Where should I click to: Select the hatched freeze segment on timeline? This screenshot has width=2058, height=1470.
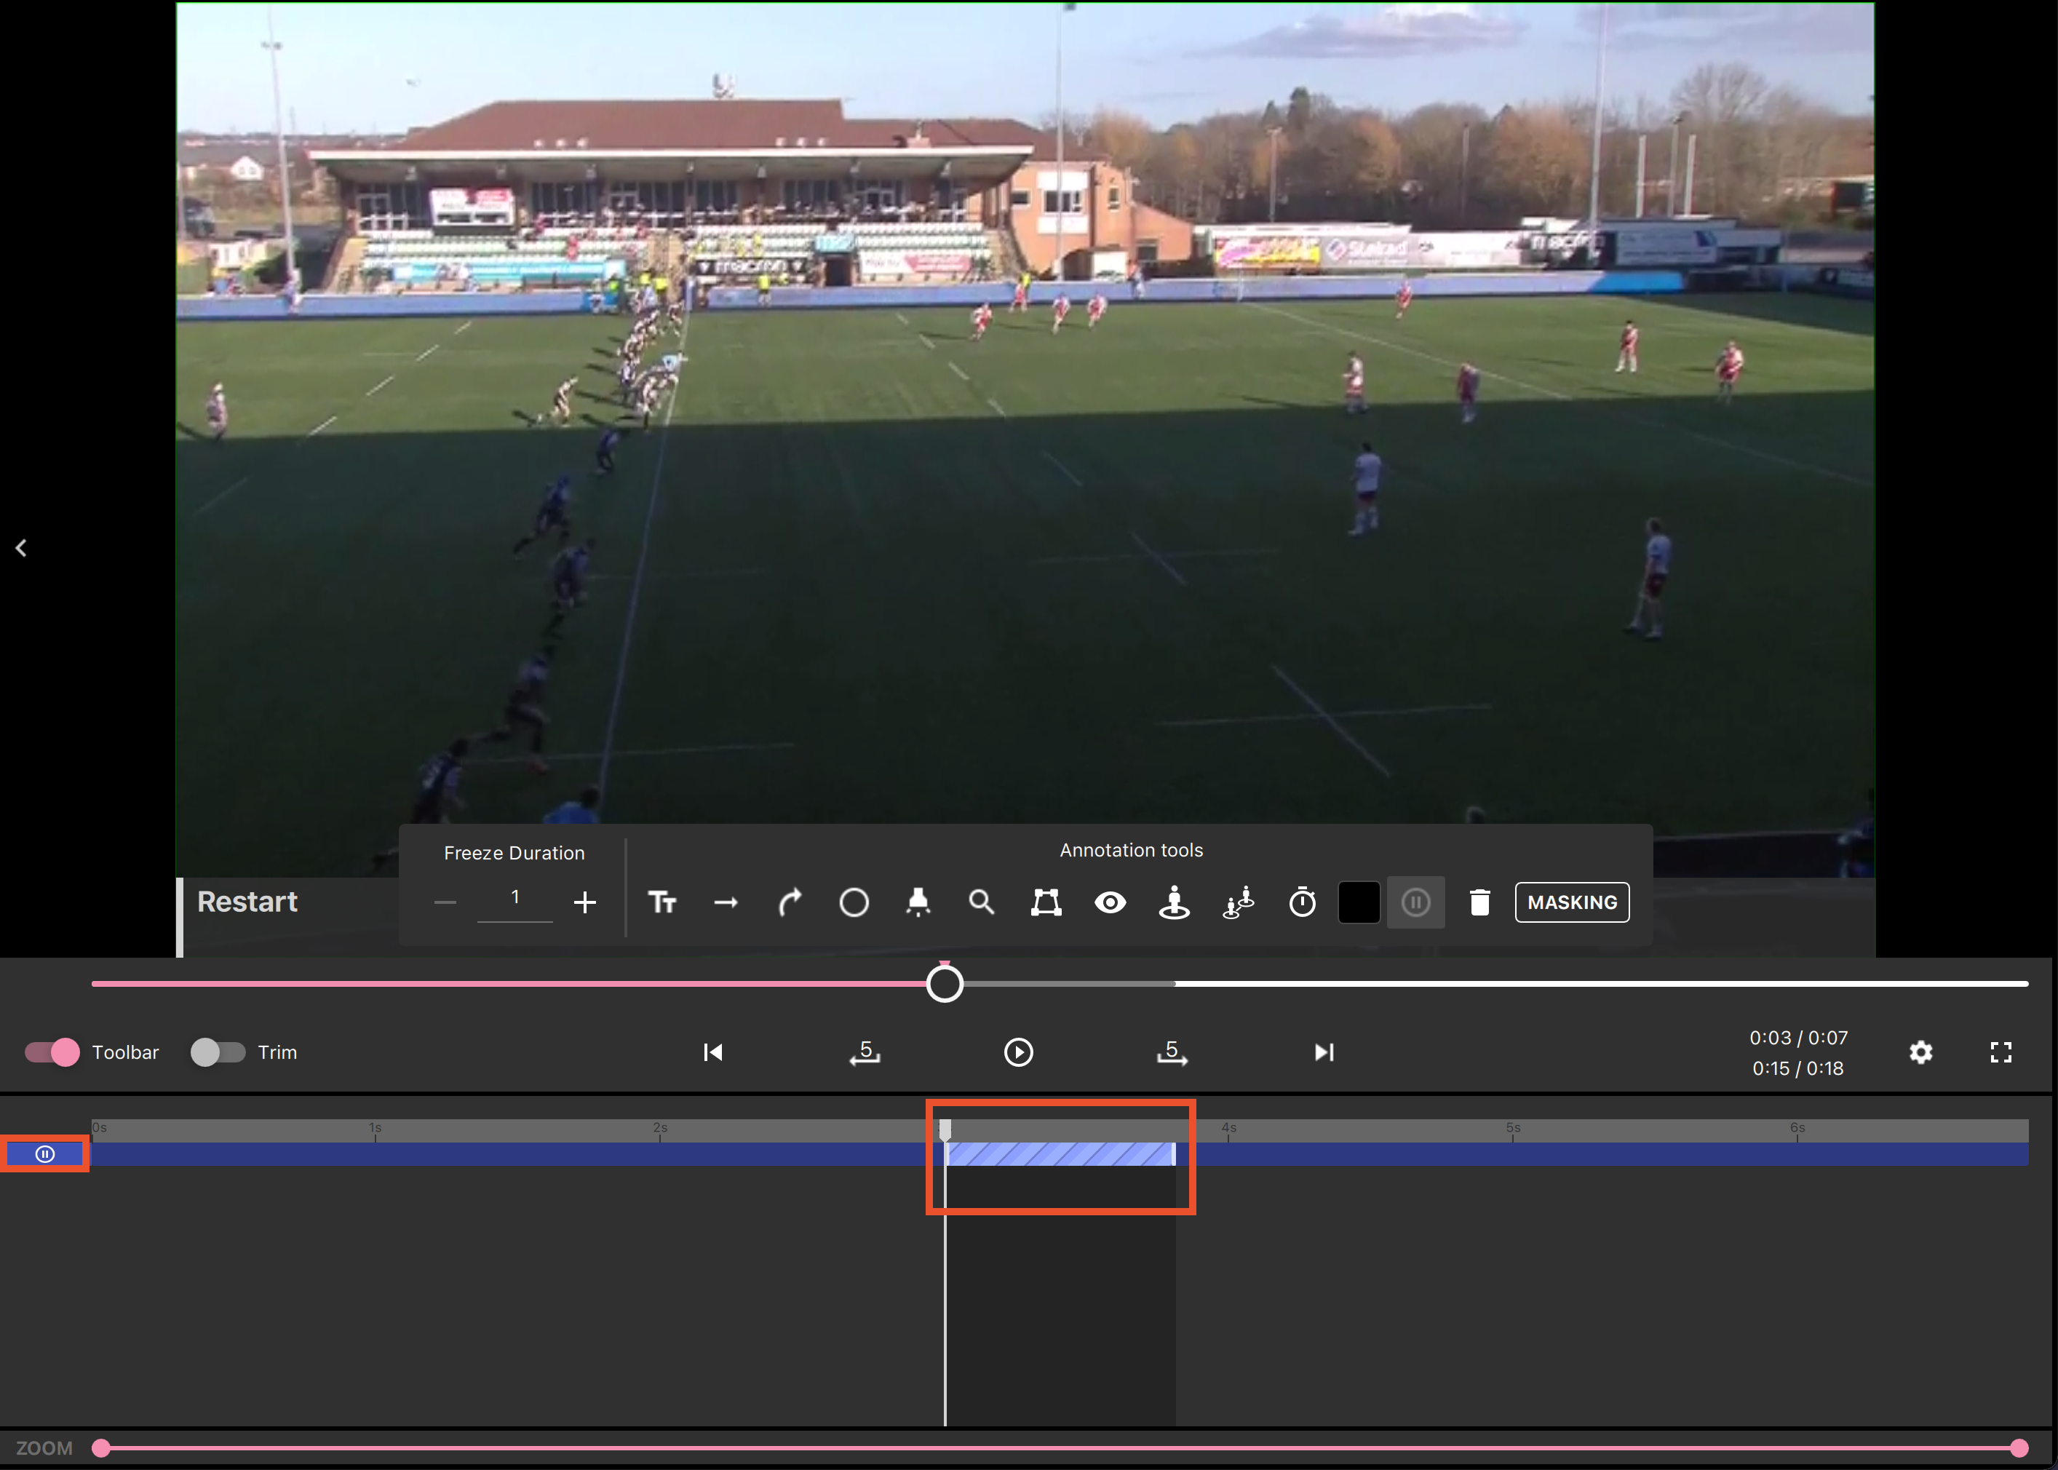click(1060, 1154)
